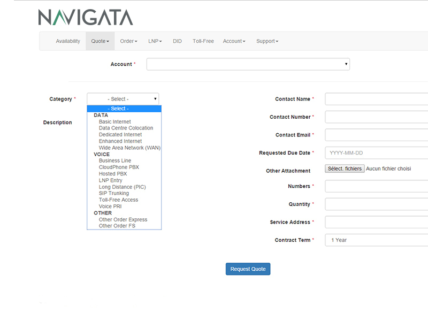Go to the Availability page

(68, 41)
